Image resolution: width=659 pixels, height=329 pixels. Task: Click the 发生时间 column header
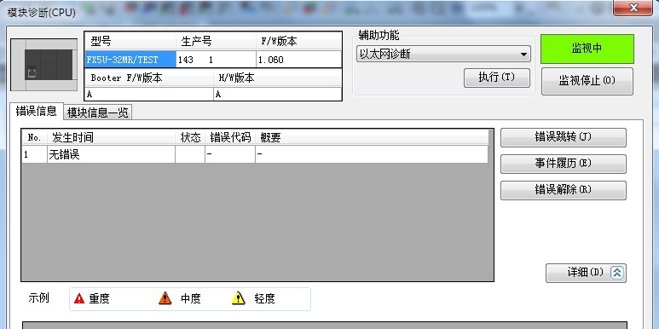[x=112, y=137]
